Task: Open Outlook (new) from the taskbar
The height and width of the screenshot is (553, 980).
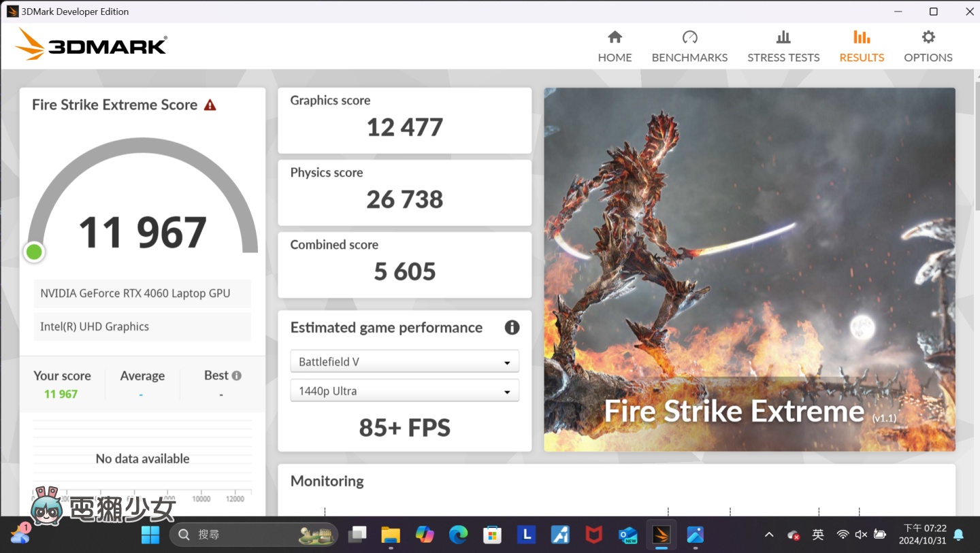Action: (x=627, y=535)
